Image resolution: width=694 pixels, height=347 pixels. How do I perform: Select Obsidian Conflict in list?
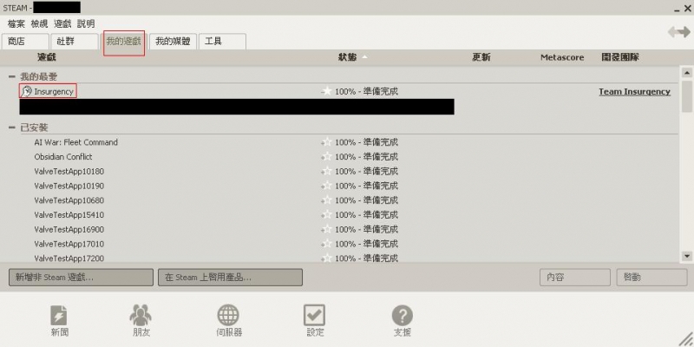pyautogui.click(x=62, y=157)
